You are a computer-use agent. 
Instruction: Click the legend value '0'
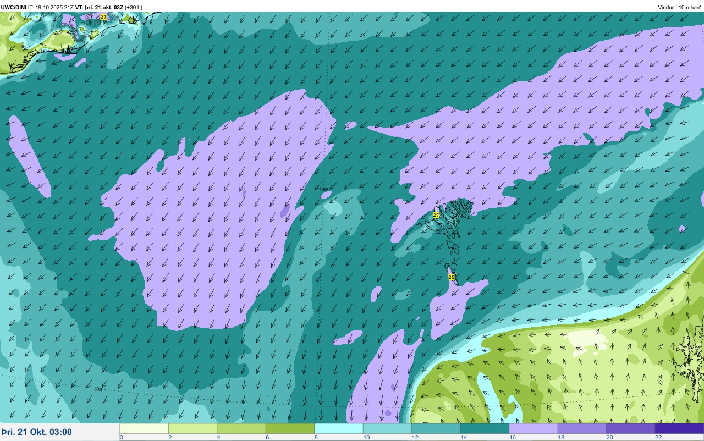coord(121,437)
